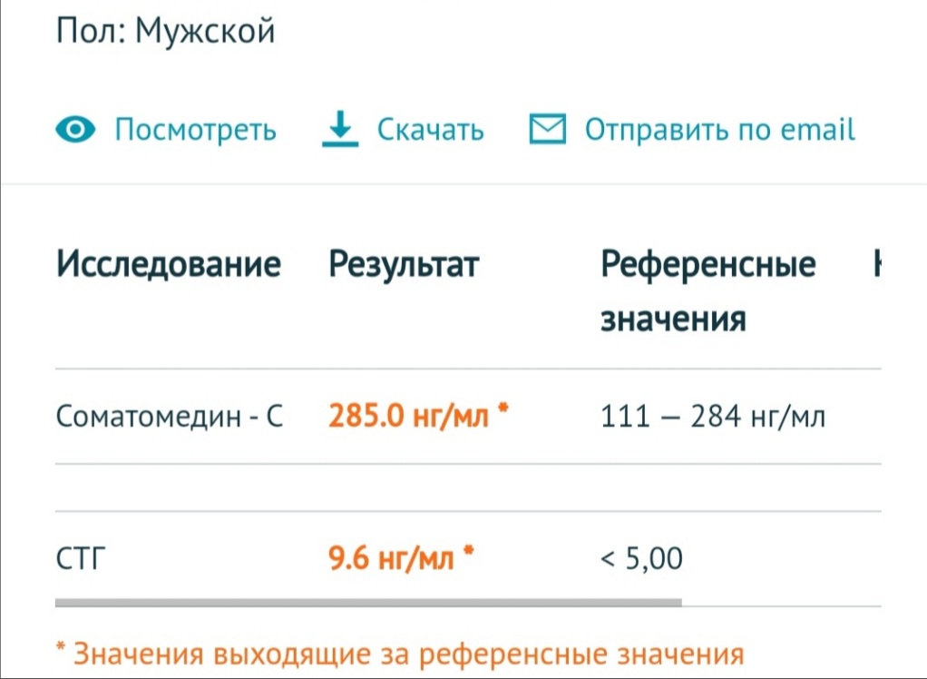Select the Референсные значения column header

point(707,291)
